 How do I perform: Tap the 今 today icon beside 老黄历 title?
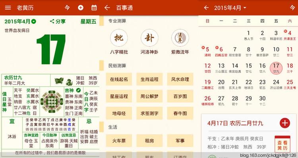click(67, 8)
